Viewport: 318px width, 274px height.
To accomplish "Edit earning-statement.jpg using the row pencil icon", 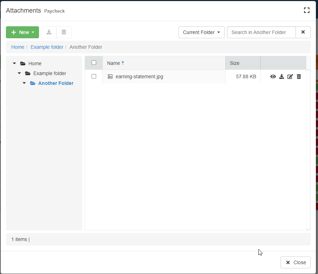I will pyautogui.click(x=290, y=76).
